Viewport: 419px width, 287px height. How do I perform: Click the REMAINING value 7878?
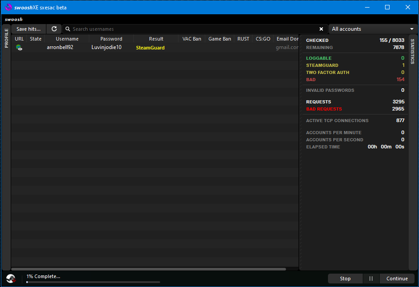[398, 47]
